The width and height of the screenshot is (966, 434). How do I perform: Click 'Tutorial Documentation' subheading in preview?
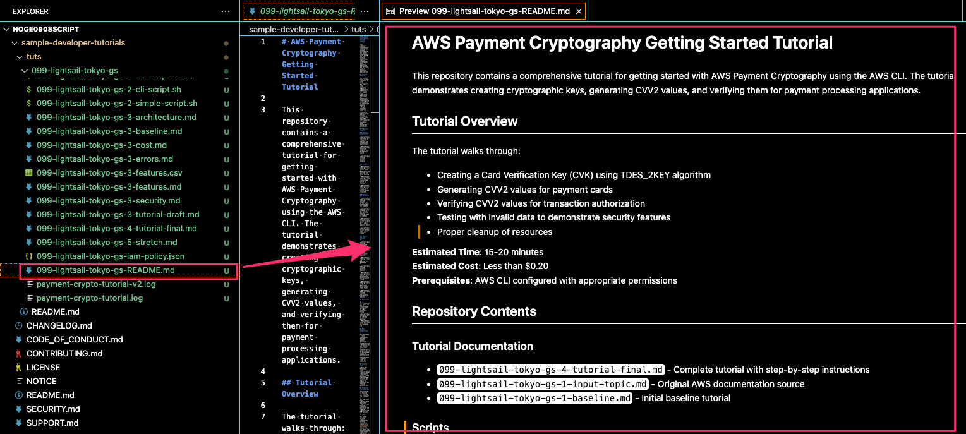(x=473, y=346)
